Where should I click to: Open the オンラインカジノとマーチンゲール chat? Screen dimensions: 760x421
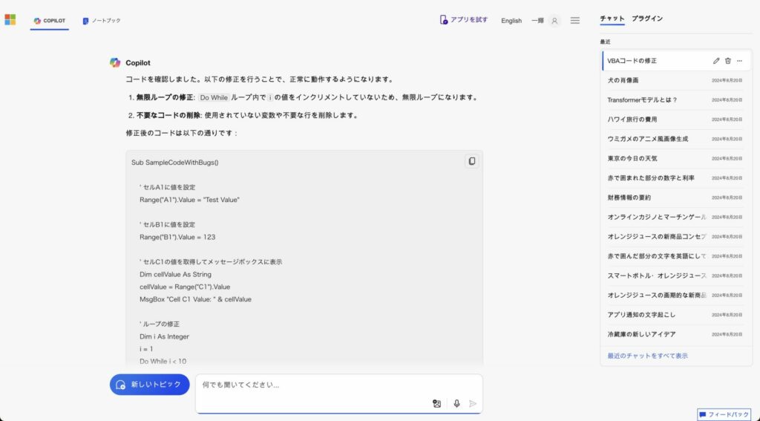coord(675,217)
